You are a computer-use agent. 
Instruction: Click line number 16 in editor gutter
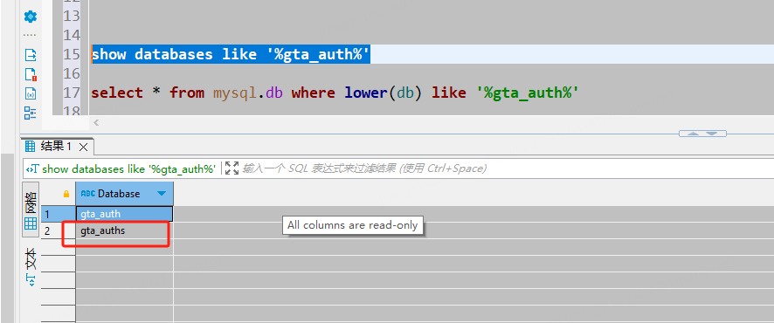72,73
